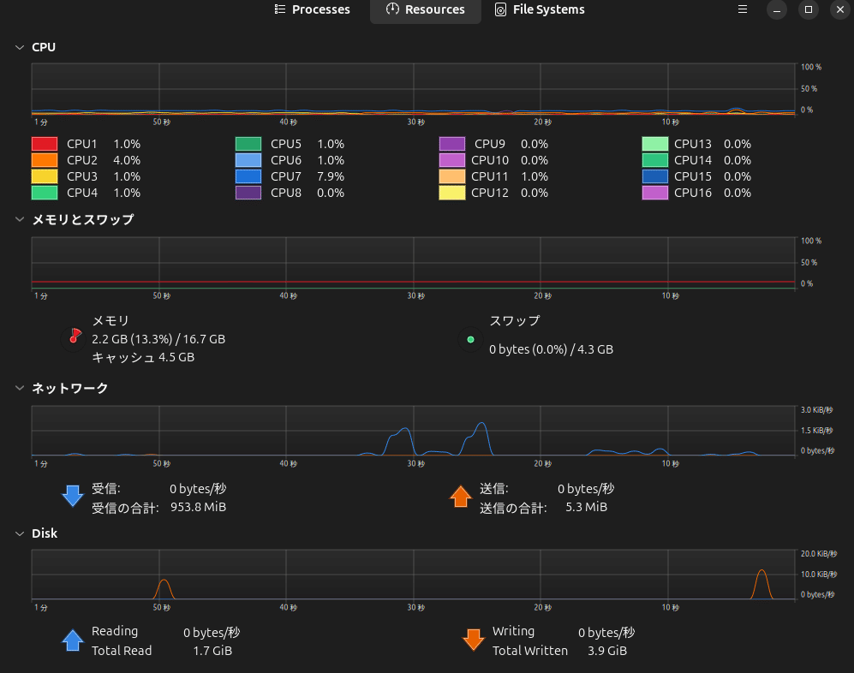Open the File Systems tab

pyautogui.click(x=540, y=9)
